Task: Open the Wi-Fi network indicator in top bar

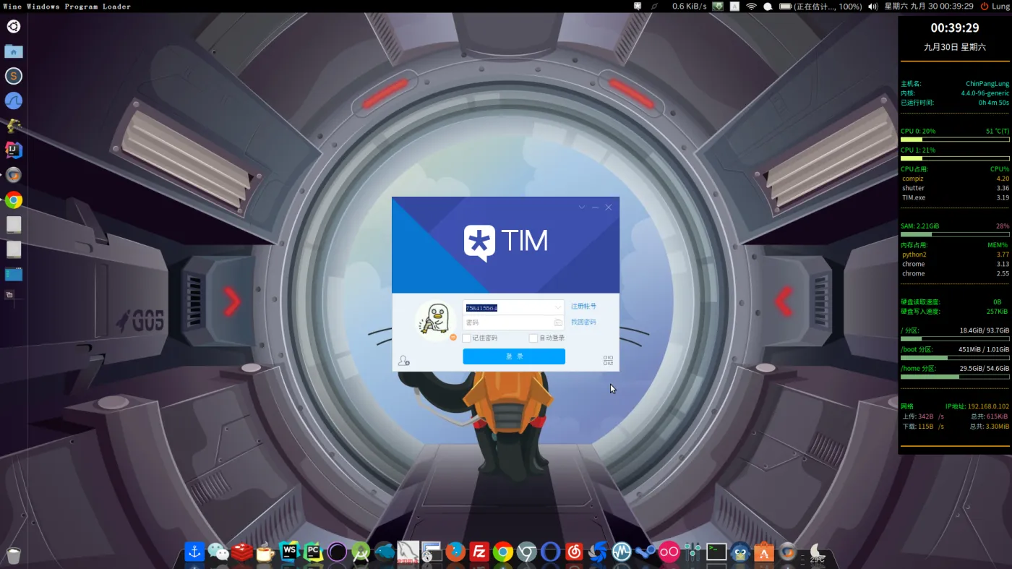Action: 752,7
